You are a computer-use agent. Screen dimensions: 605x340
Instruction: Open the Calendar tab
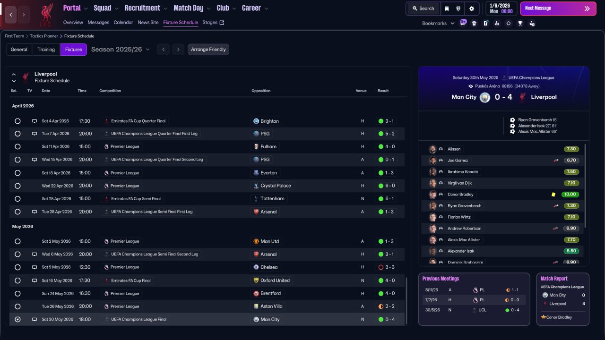pyautogui.click(x=123, y=22)
